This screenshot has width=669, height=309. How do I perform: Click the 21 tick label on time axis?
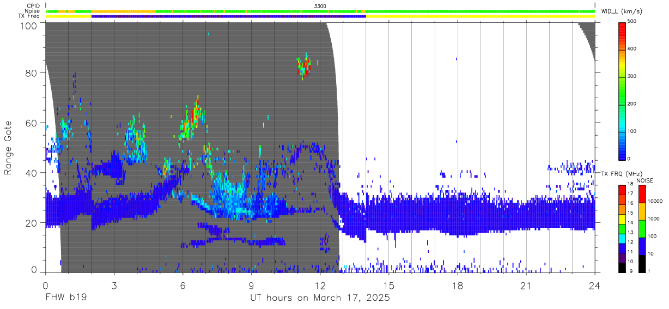tap(526, 286)
